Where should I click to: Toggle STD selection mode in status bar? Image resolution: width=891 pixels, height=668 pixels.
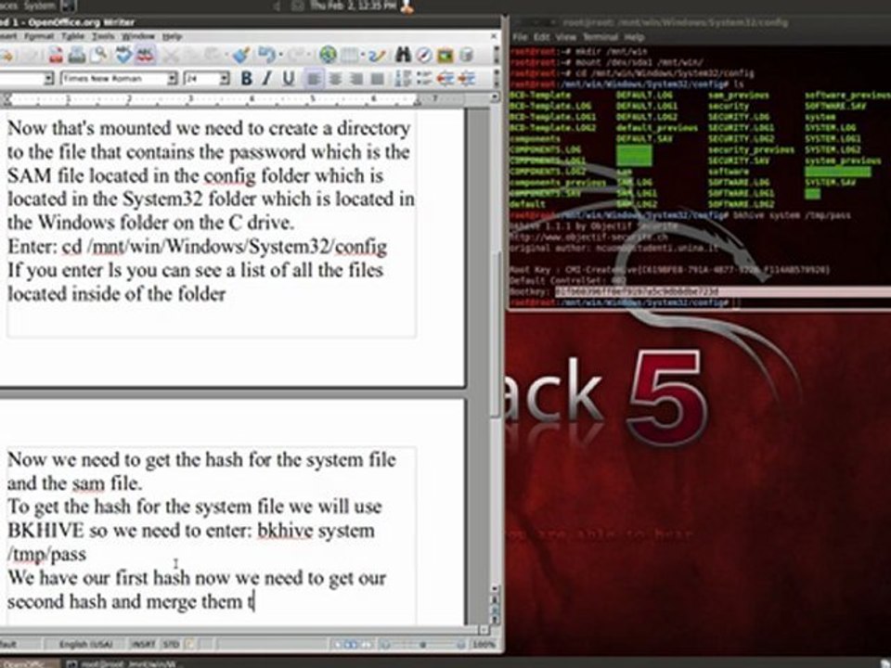(171, 644)
